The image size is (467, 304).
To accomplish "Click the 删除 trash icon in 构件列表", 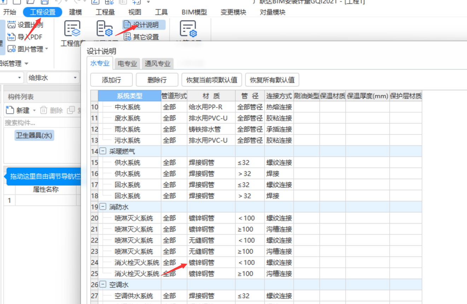I will [x=43, y=110].
